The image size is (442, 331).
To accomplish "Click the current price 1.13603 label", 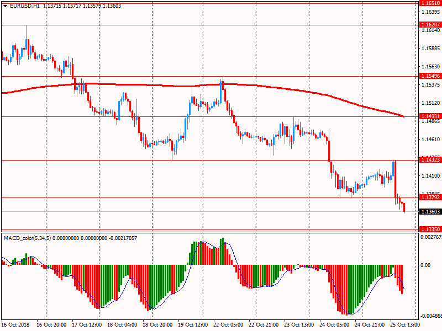I will point(430,212).
